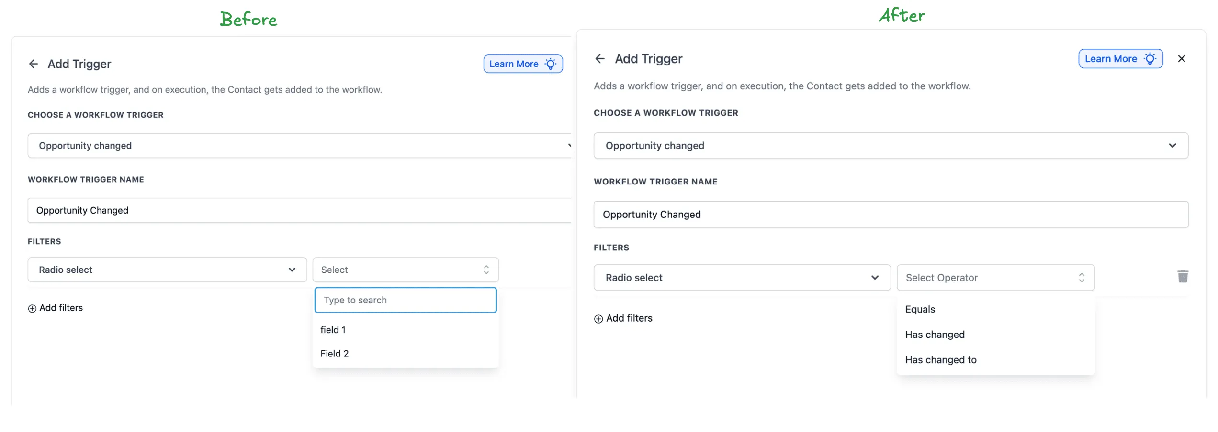This screenshot has height=432, width=1218.
Task: Click the trash icon next to the filter row
Action: (1183, 276)
